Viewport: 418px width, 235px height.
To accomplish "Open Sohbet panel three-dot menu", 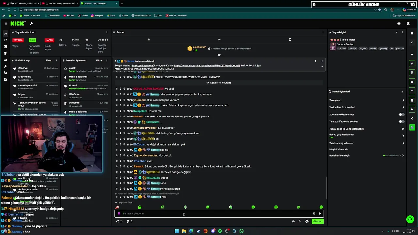I will pyautogui.click(x=323, y=32).
